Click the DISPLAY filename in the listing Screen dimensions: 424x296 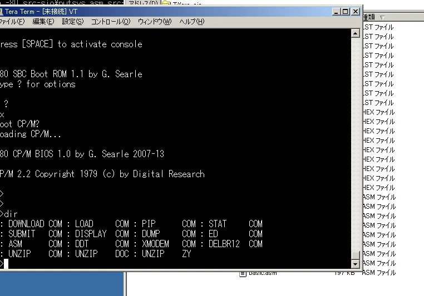tap(91, 234)
